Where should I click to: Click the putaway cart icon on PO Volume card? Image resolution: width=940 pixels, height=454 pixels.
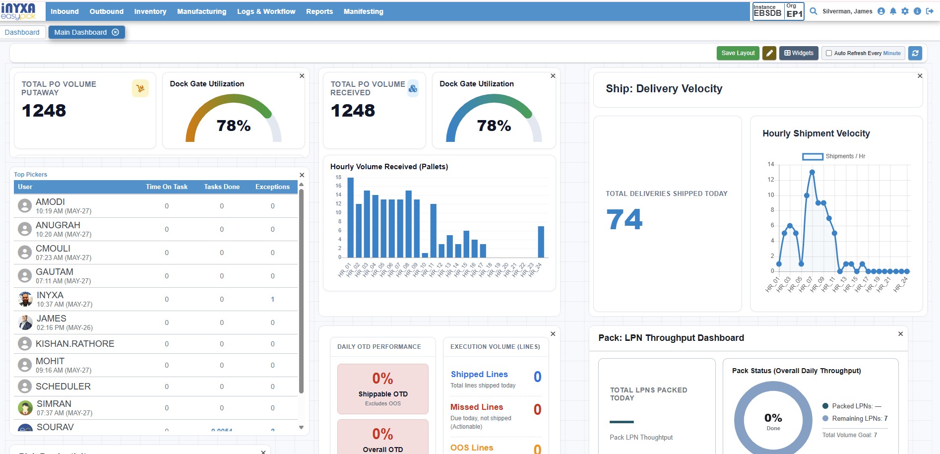click(x=140, y=88)
